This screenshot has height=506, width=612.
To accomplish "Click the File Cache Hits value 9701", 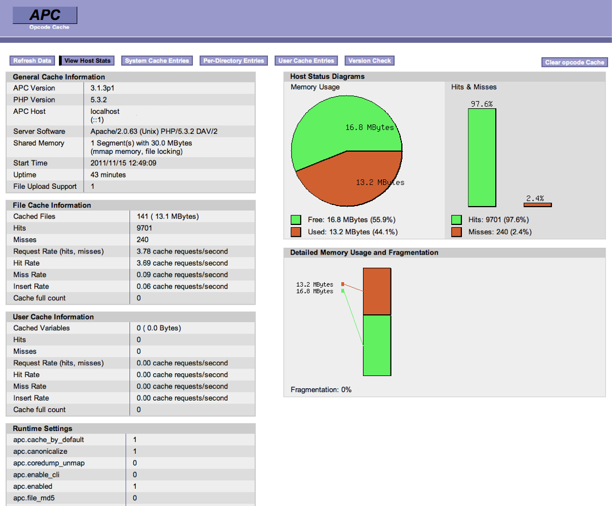I will (x=144, y=228).
